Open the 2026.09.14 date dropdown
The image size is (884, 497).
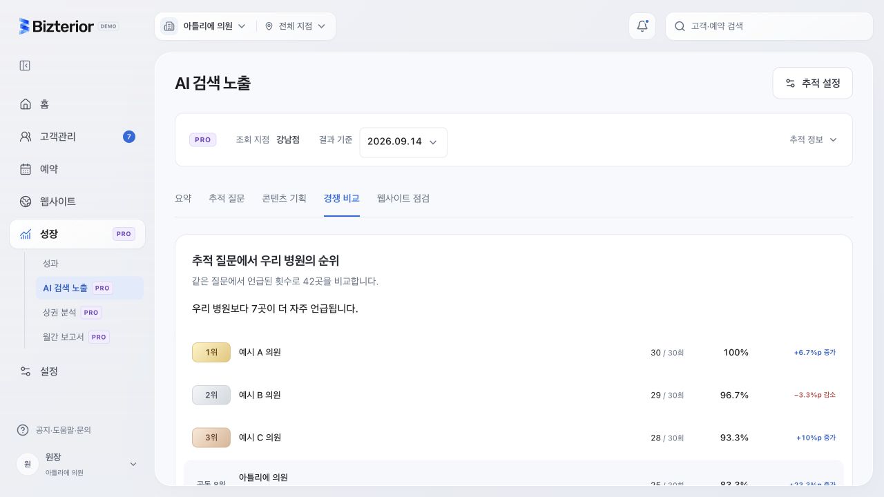tap(403, 142)
